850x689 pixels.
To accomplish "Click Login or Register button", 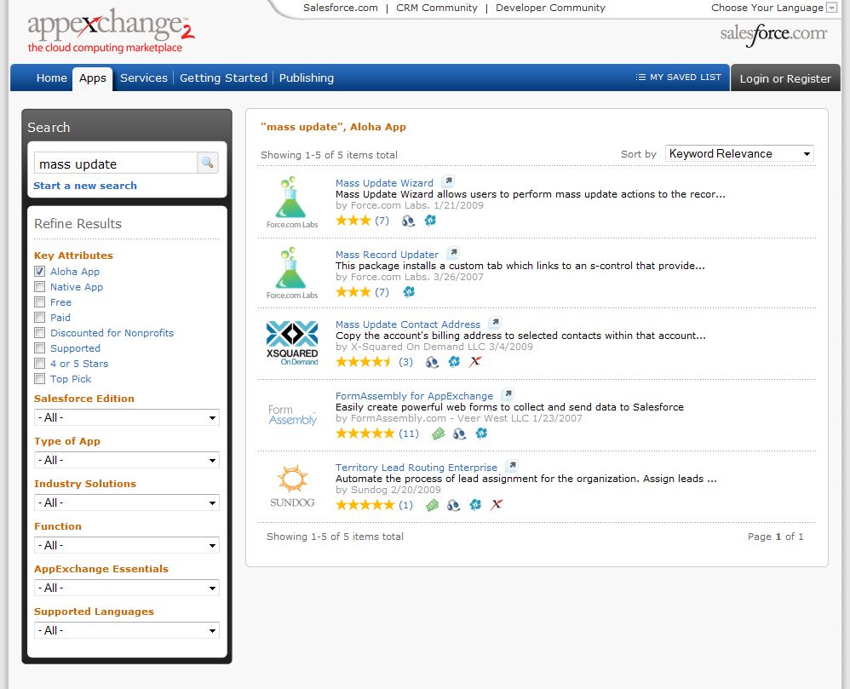I will pyautogui.click(x=785, y=78).
